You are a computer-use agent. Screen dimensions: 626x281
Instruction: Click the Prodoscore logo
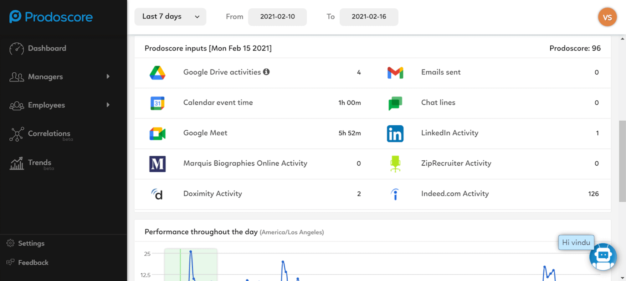point(51,17)
